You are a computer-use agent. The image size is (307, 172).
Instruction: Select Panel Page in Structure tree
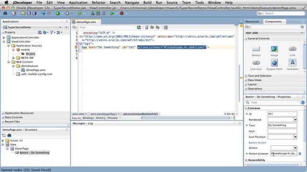22,149
